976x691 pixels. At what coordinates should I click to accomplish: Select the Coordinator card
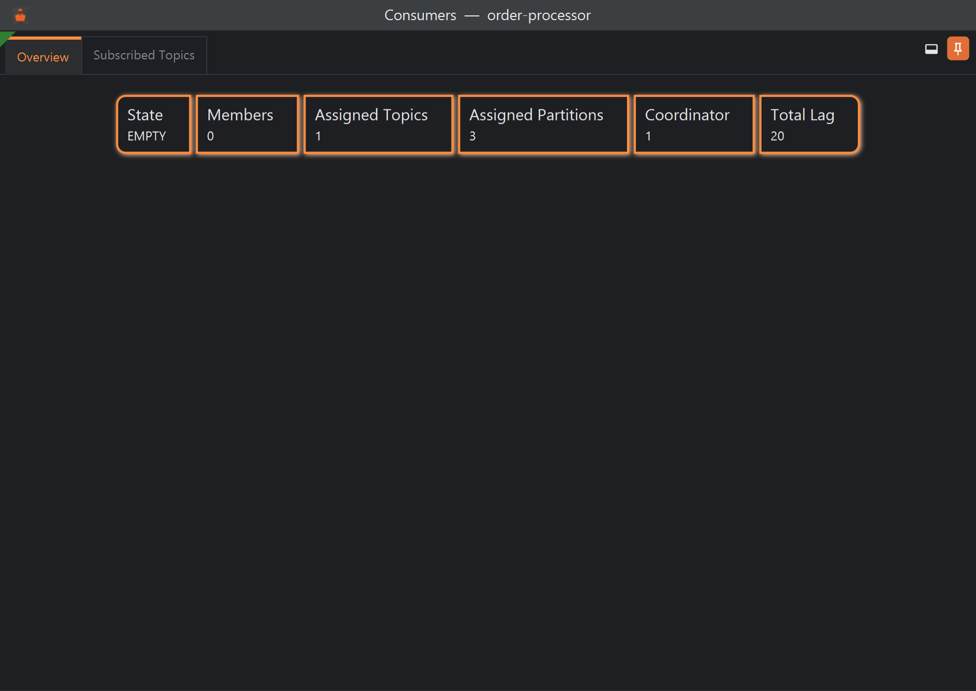click(694, 125)
